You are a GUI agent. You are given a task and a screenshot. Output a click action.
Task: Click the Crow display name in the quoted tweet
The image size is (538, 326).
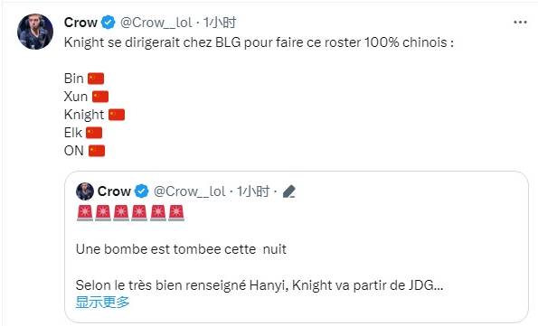(114, 191)
